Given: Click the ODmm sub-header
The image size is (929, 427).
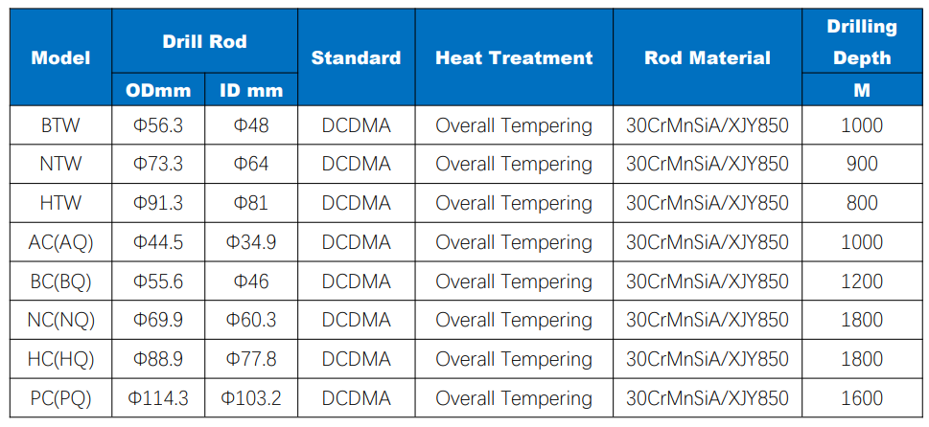Looking at the screenshot, I should click(x=158, y=90).
